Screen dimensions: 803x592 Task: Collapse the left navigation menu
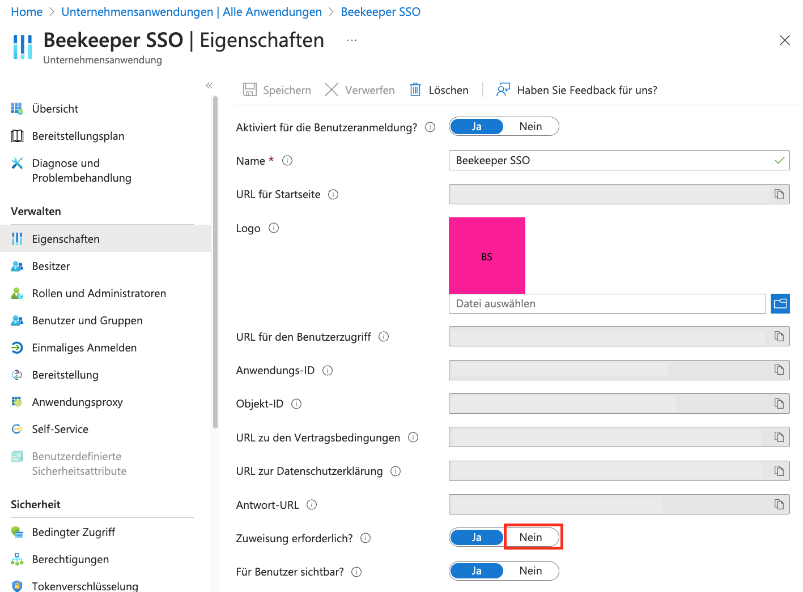pos(209,85)
